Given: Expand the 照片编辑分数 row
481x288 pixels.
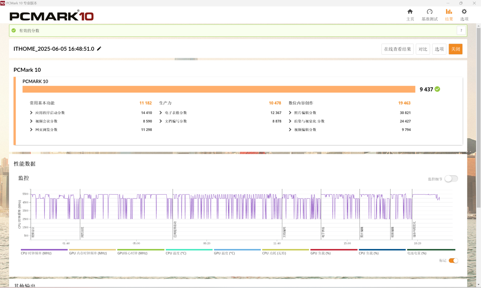Looking at the screenshot, I should coord(290,113).
